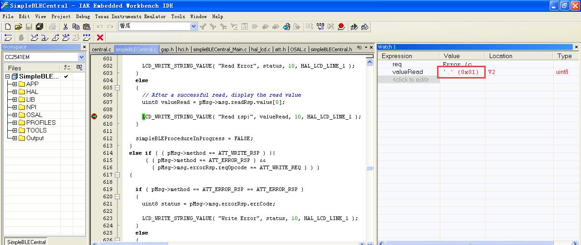Switch to the simpleBLECentral.h tab
Image resolution: width=581 pixels, height=245 pixels.
pos(331,49)
